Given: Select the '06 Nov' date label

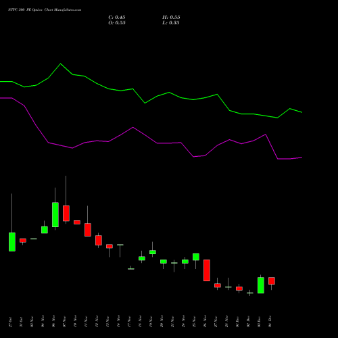Looking at the screenshot, I should tap(53, 321).
